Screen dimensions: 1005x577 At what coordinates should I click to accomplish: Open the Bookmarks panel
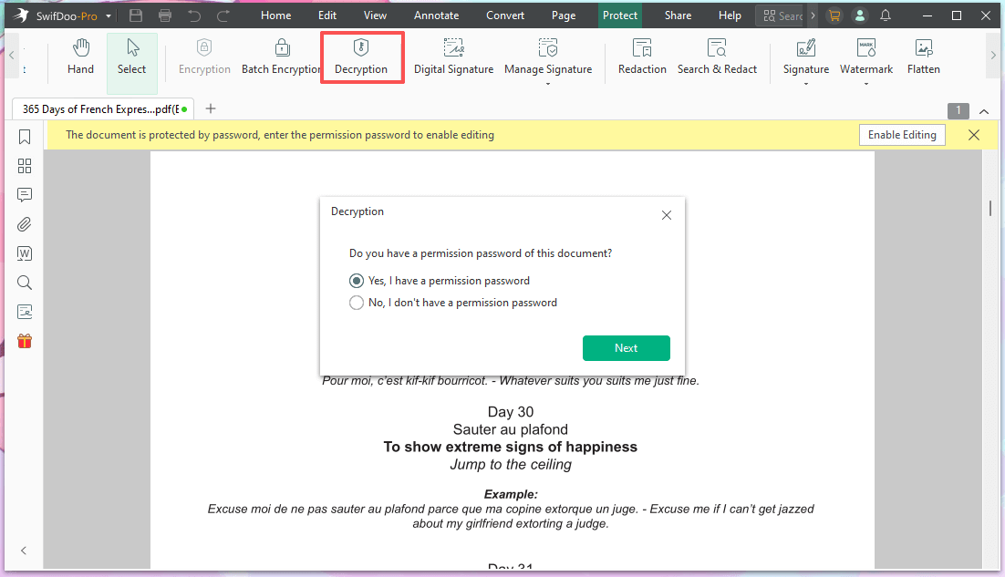[24, 137]
